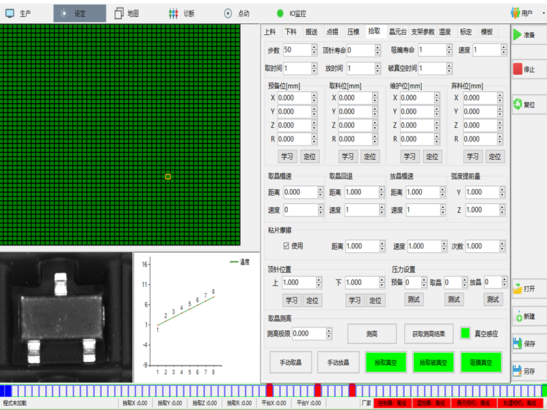The image size is (547, 410).
Task: Adjust the 取时间 spinner arrows
Action: point(314,68)
